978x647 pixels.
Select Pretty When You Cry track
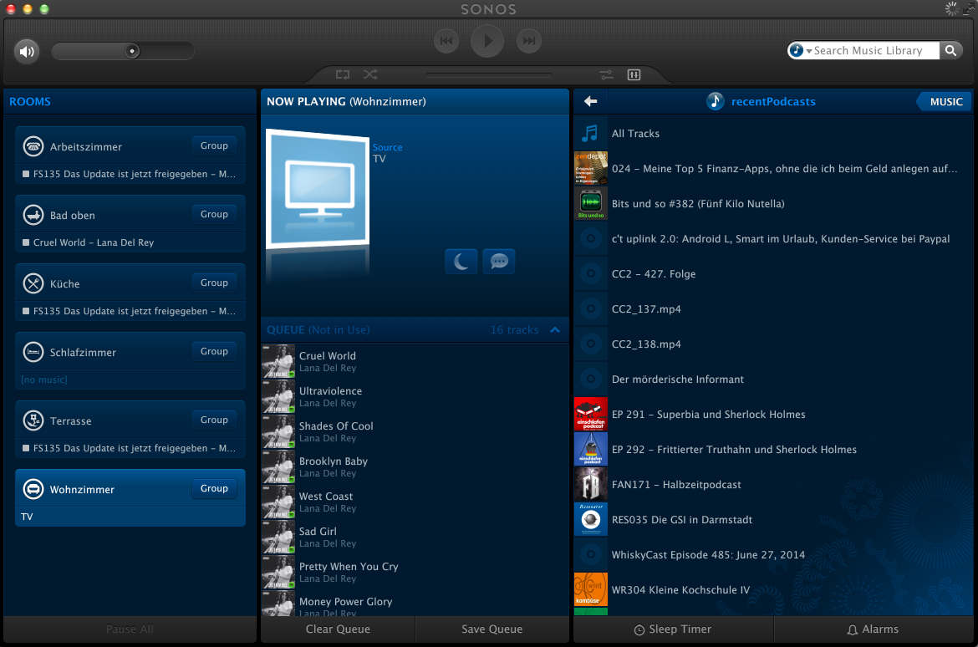415,572
